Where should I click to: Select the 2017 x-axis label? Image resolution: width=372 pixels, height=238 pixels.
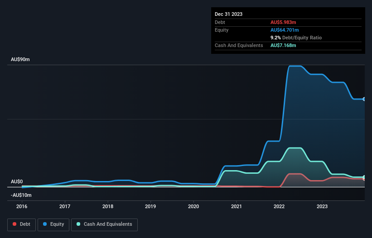[65, 206]
